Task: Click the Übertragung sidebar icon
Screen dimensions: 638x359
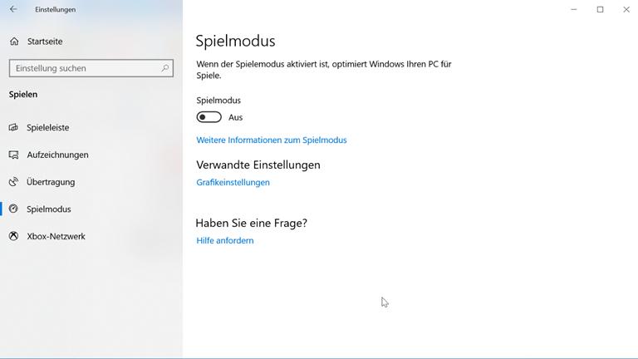Action: 13,182
